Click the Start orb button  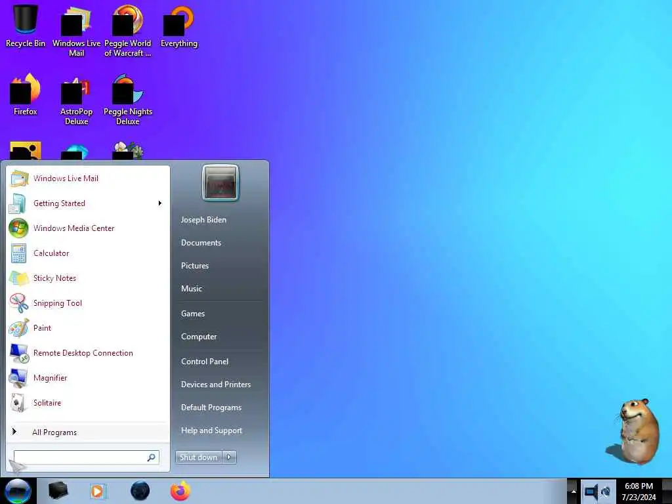[18, 491]
